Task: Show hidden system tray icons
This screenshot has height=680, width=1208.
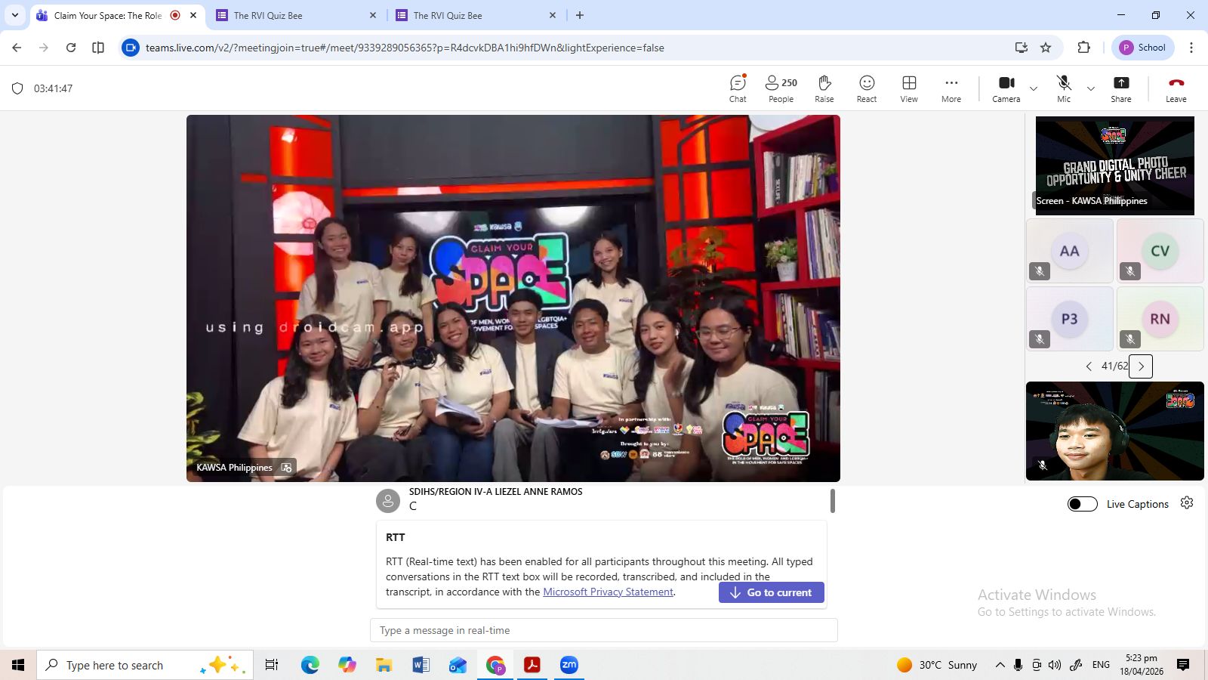Action: pyautogui.click(x=1000, y=665)
